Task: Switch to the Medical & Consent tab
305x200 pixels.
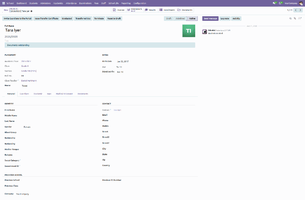Action: (64, 94)
